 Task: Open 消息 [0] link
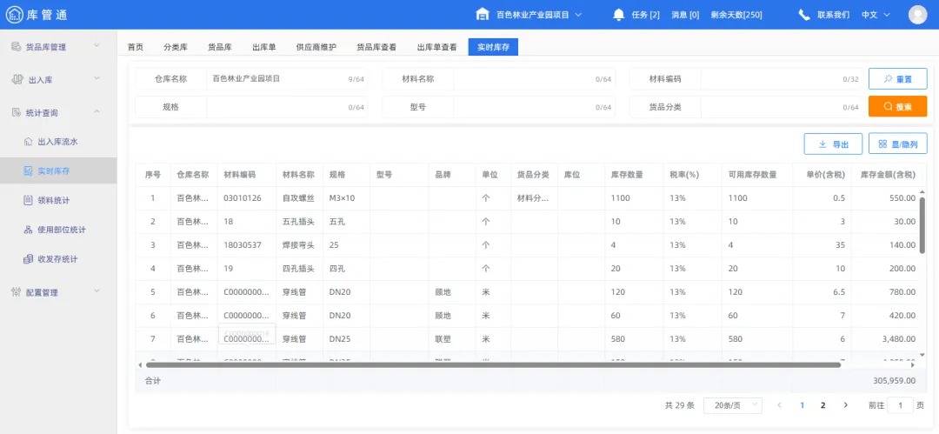pos(685,15)
